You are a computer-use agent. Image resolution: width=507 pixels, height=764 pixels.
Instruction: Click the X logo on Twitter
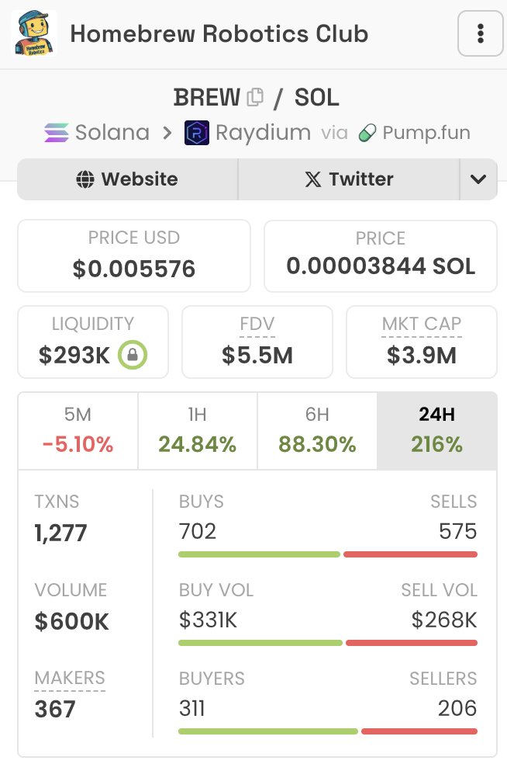tap(313, 179)
